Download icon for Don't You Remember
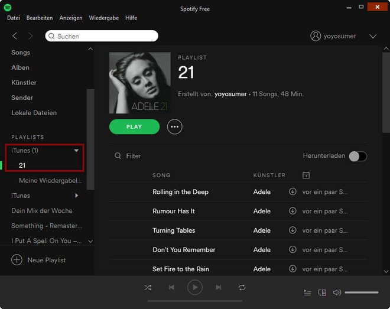The width and height of the screenshot is (390, 309). click(x=292, y=249)
